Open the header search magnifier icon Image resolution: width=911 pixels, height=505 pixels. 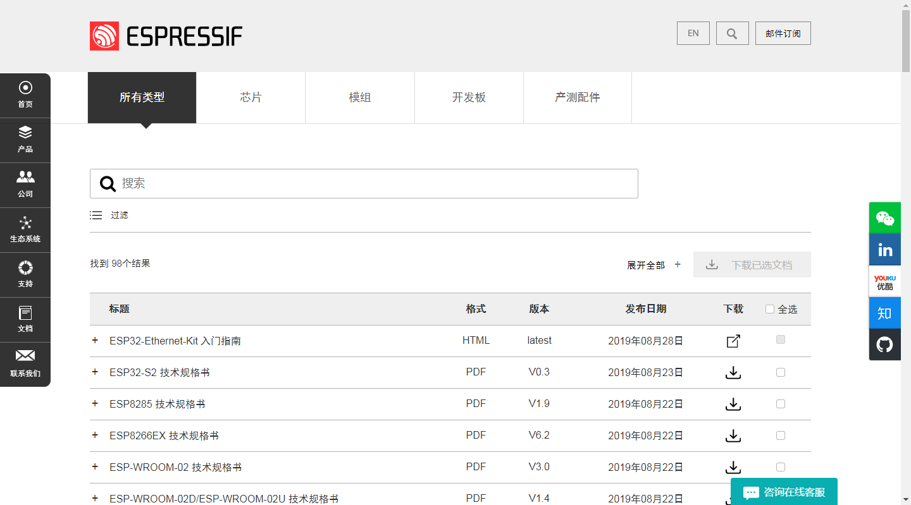[733, 33]
